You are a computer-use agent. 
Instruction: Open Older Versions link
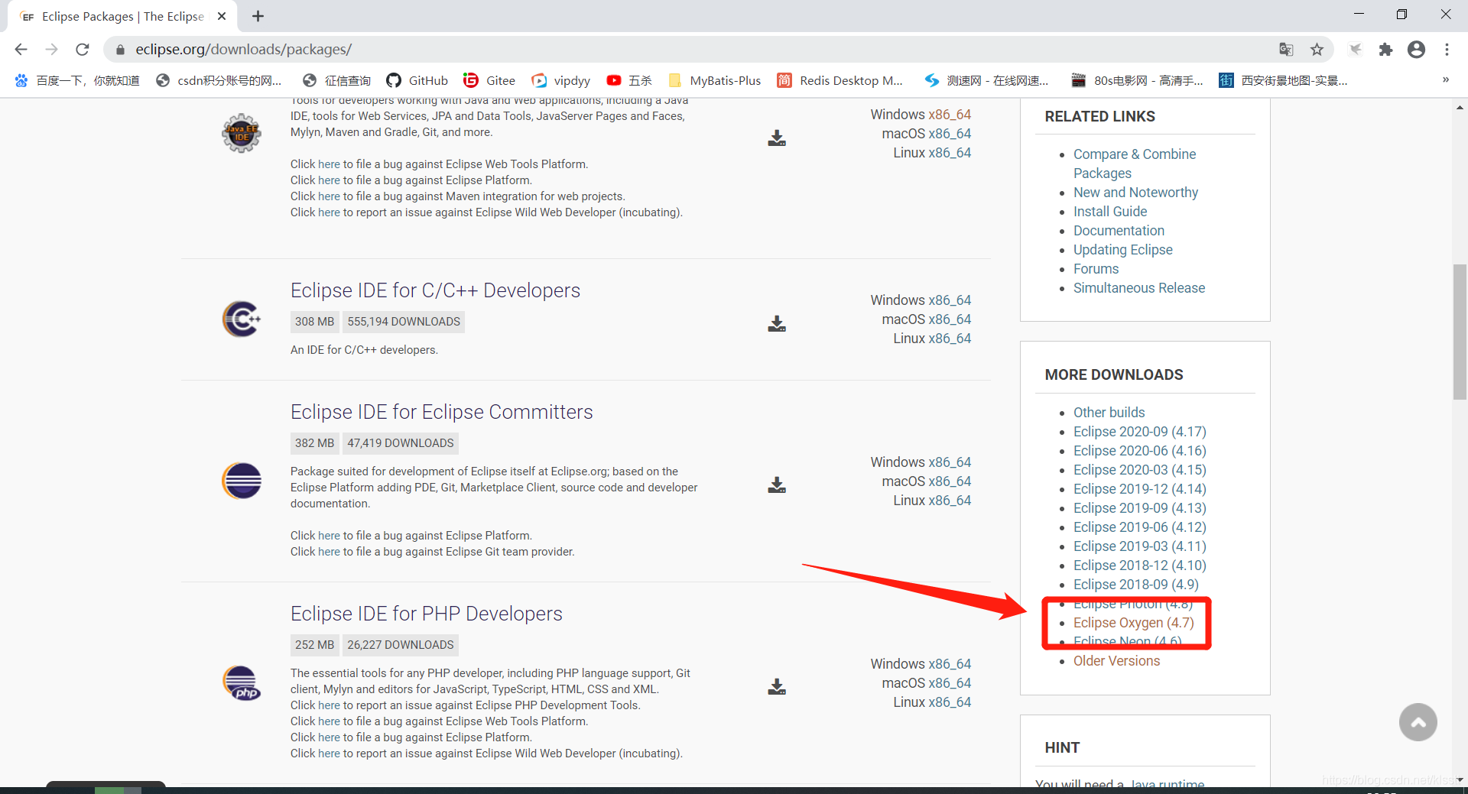coord(1116,661)
